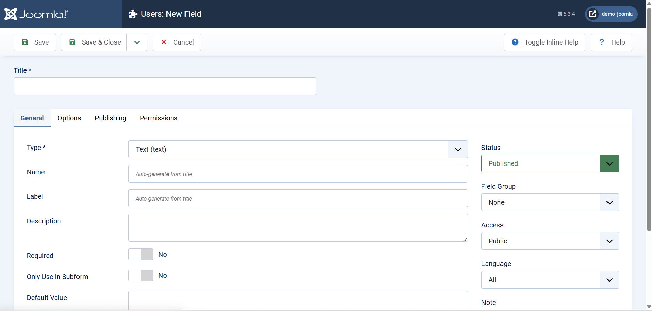Click the Joomla 5.3.4 version icon
The width and height of the screenshot is (652, 311).
[560, 14]
